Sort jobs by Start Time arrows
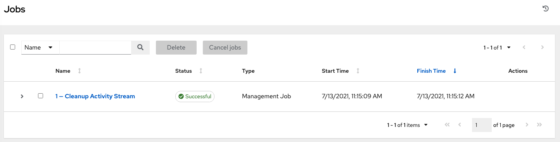 point(358,71)
